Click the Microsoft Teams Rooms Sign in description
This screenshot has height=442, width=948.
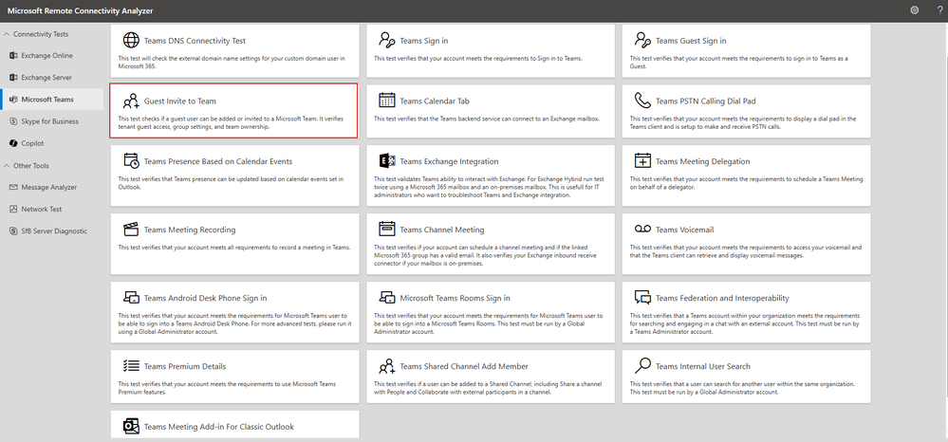(x=490, y=324)
